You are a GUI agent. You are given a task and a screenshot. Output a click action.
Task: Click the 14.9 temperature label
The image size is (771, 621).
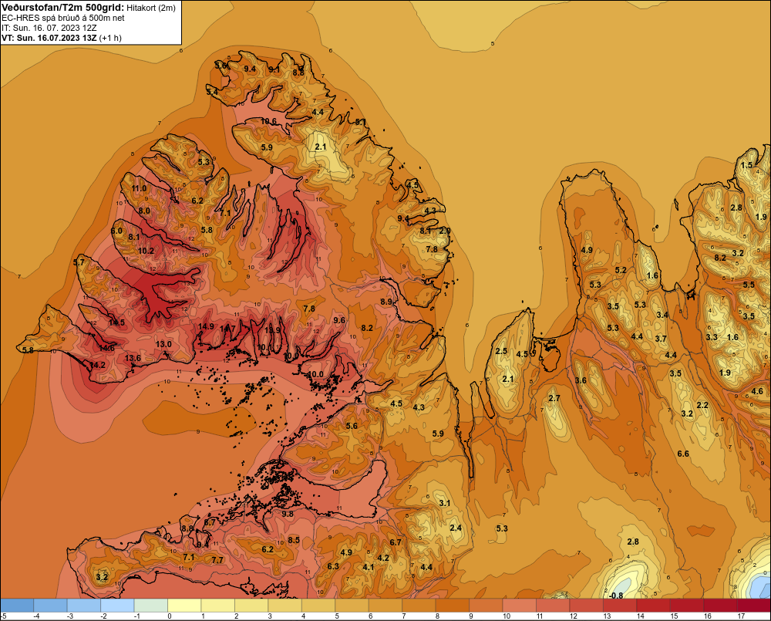point(206,326)
